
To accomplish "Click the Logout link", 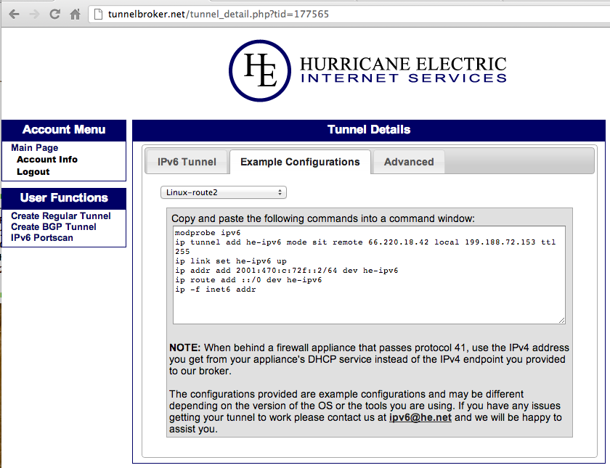I will tap(33, 172).
